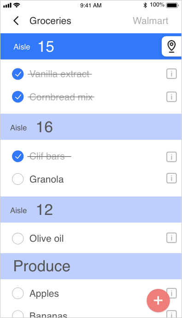Uncheck the Vanilla extract checkbox
The image size is (182, 318).
pos(18,74)
